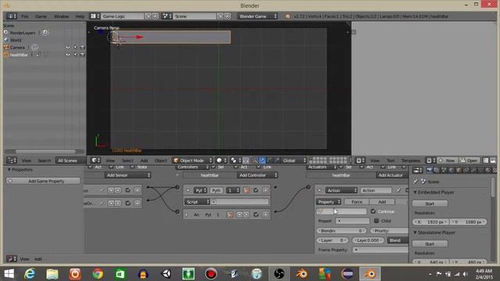This screenshot has width=500, height=281.
Task: Open the pivot point selector
Action: [x=235, y=160]
